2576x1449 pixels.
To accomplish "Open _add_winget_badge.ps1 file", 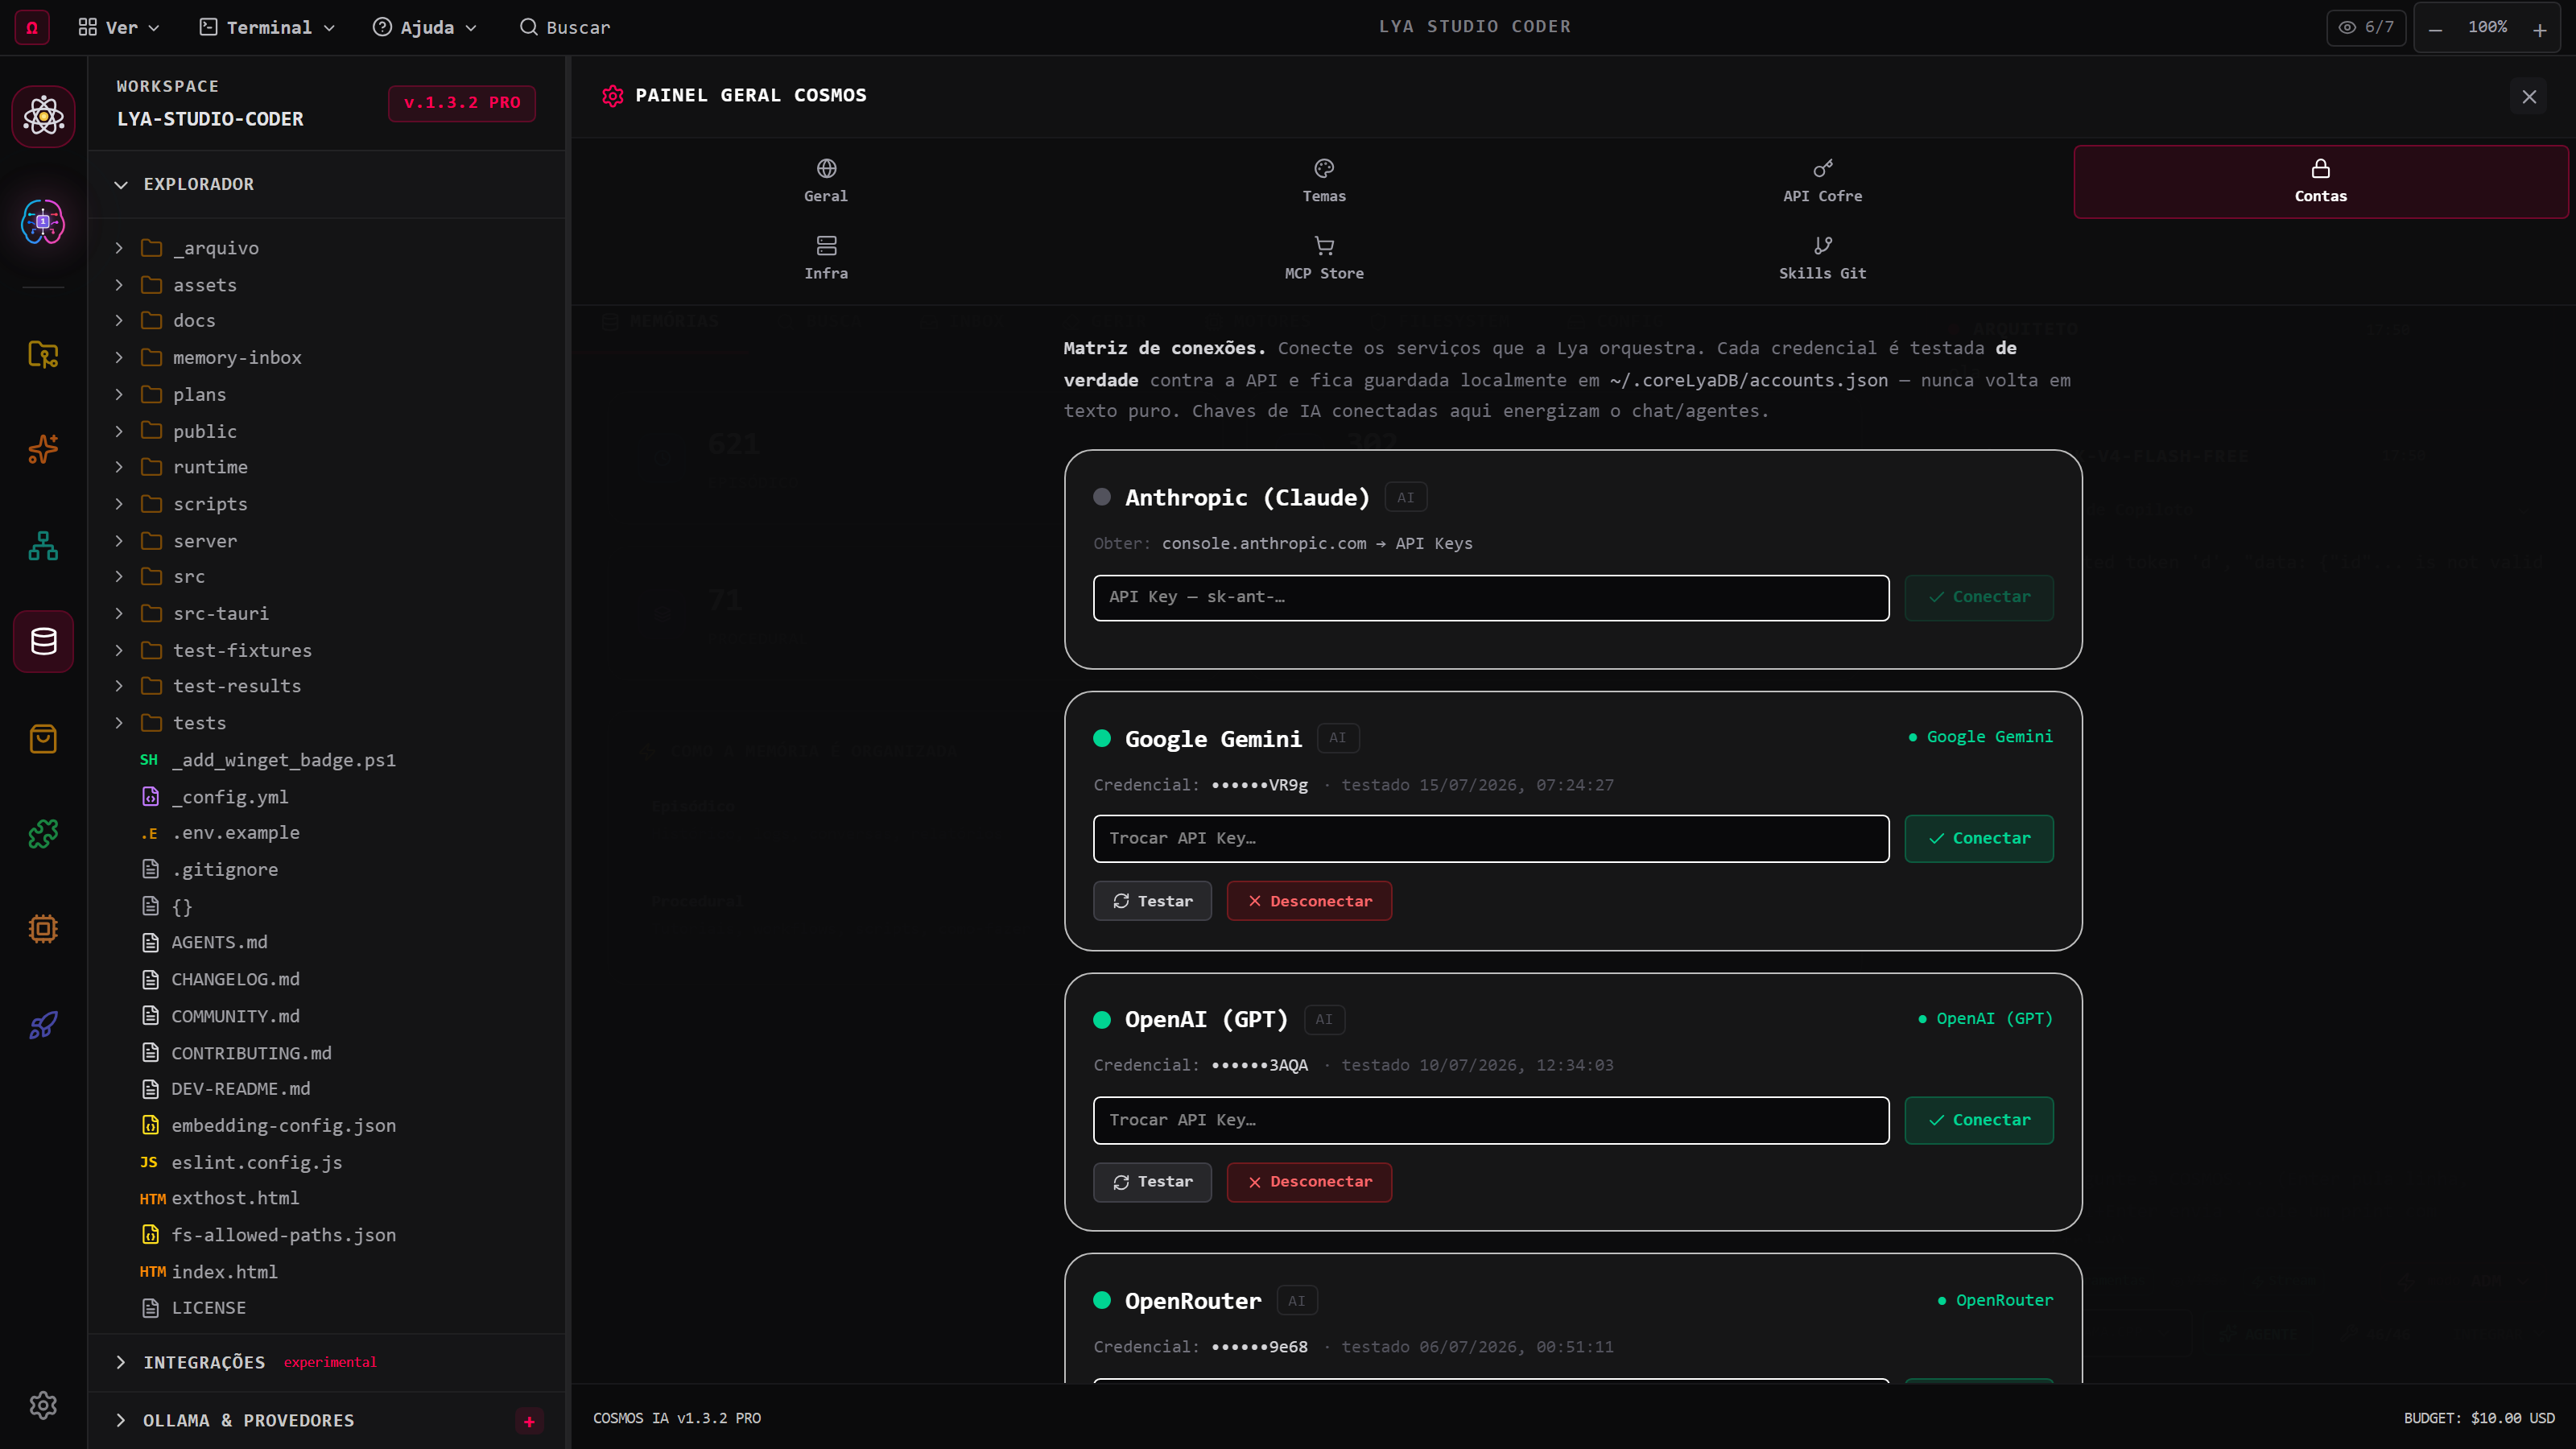I will point(326,761).
